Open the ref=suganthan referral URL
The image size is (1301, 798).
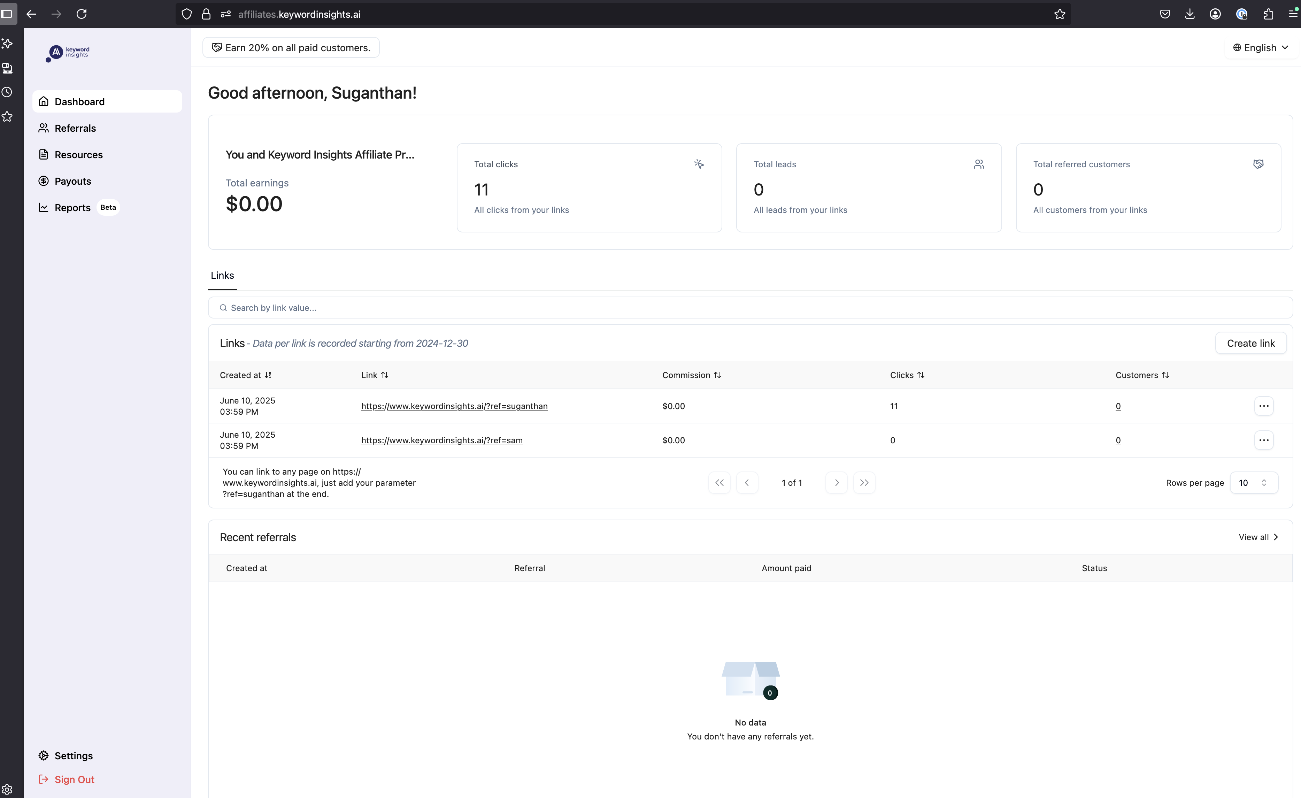[x=454, y=406]
